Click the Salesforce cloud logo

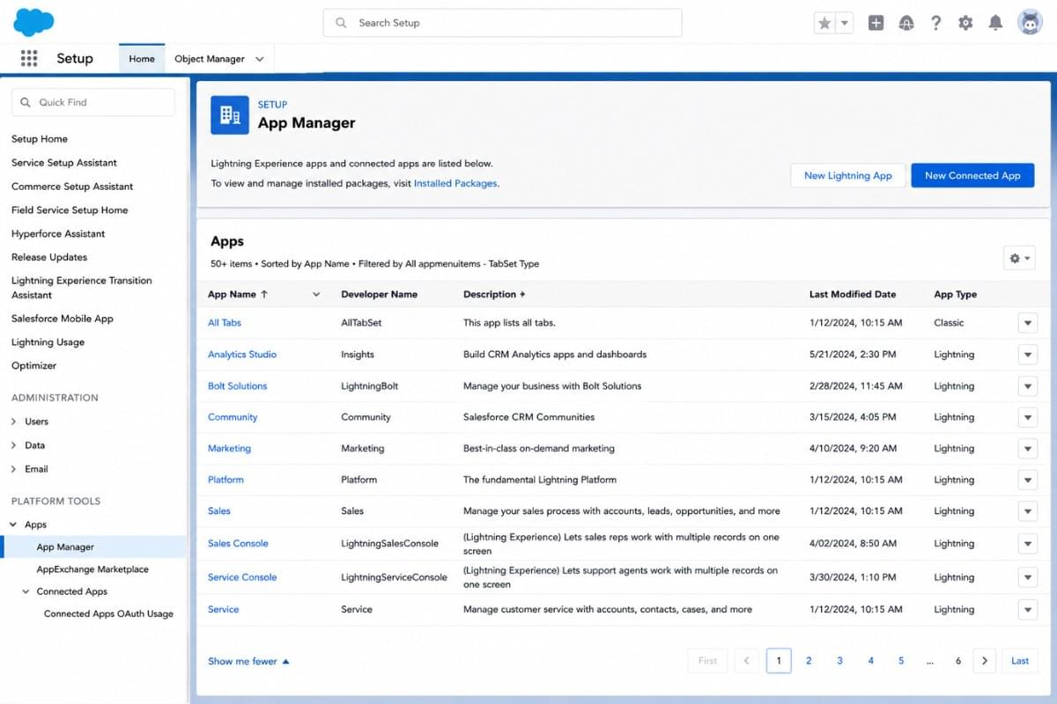(x=33, y=22)
